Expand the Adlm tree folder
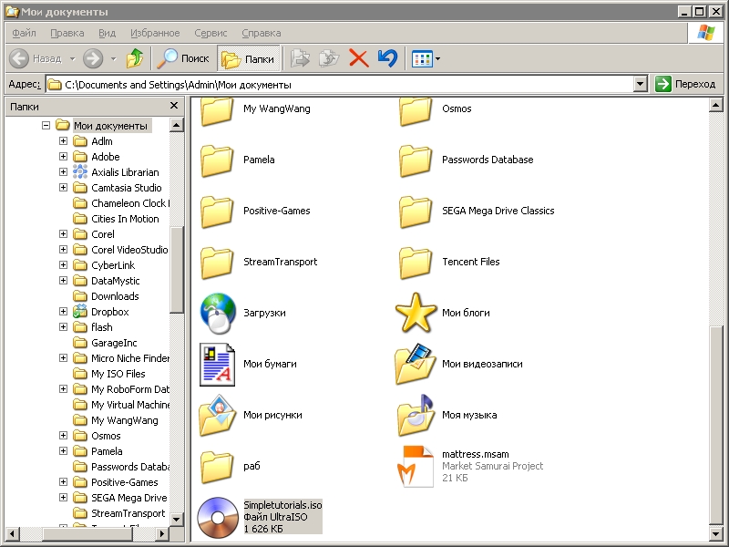Screen dimensions: 729x547 63,141
